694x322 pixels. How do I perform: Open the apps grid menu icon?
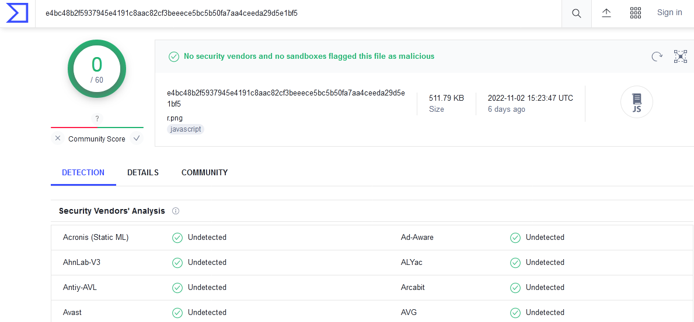pos(636,13)
